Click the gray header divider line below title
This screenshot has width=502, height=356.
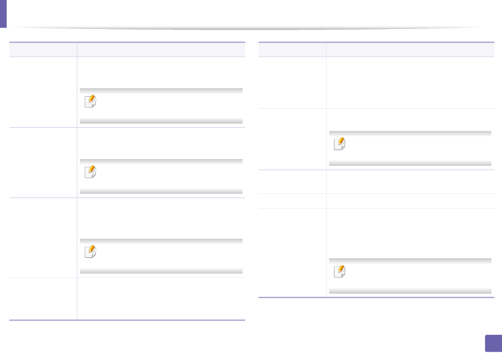point(247,29)
